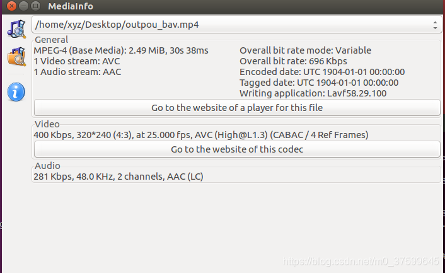Select the General section header
Viewport: 445px width, 273px height.
(x=51, y=40)
